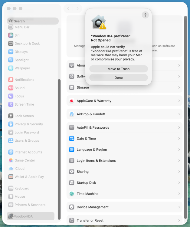Image resolution: width=190 pixels, height=227 pixels.
Task: Expand AirDrop & Handoff chevron
Action: click(179, 114)
